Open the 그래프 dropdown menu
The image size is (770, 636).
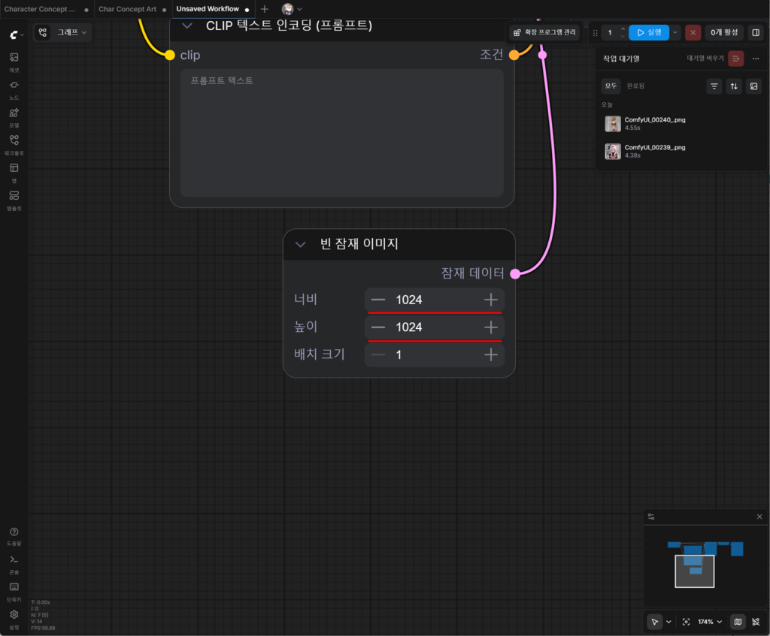click(x=71, y=32)
